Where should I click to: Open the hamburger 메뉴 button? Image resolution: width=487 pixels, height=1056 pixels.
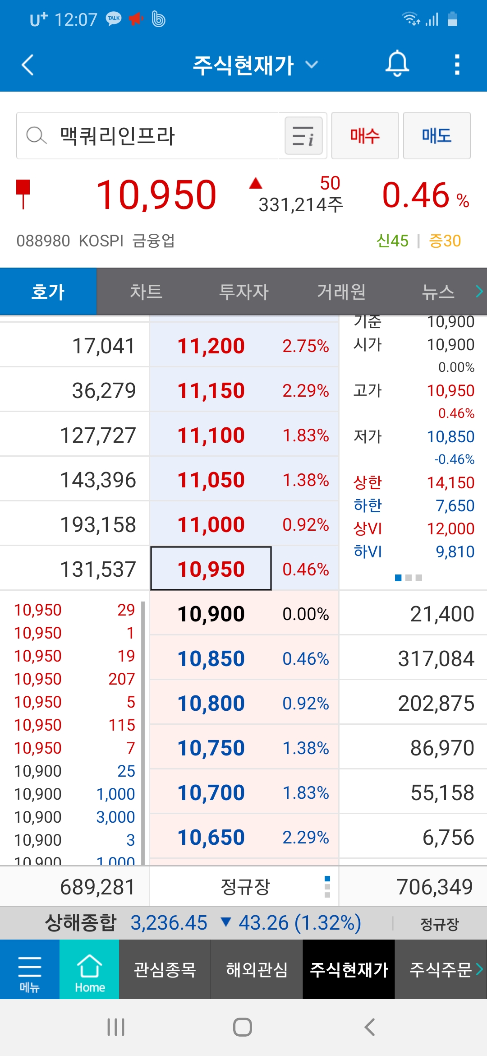(x=30, y=969)
